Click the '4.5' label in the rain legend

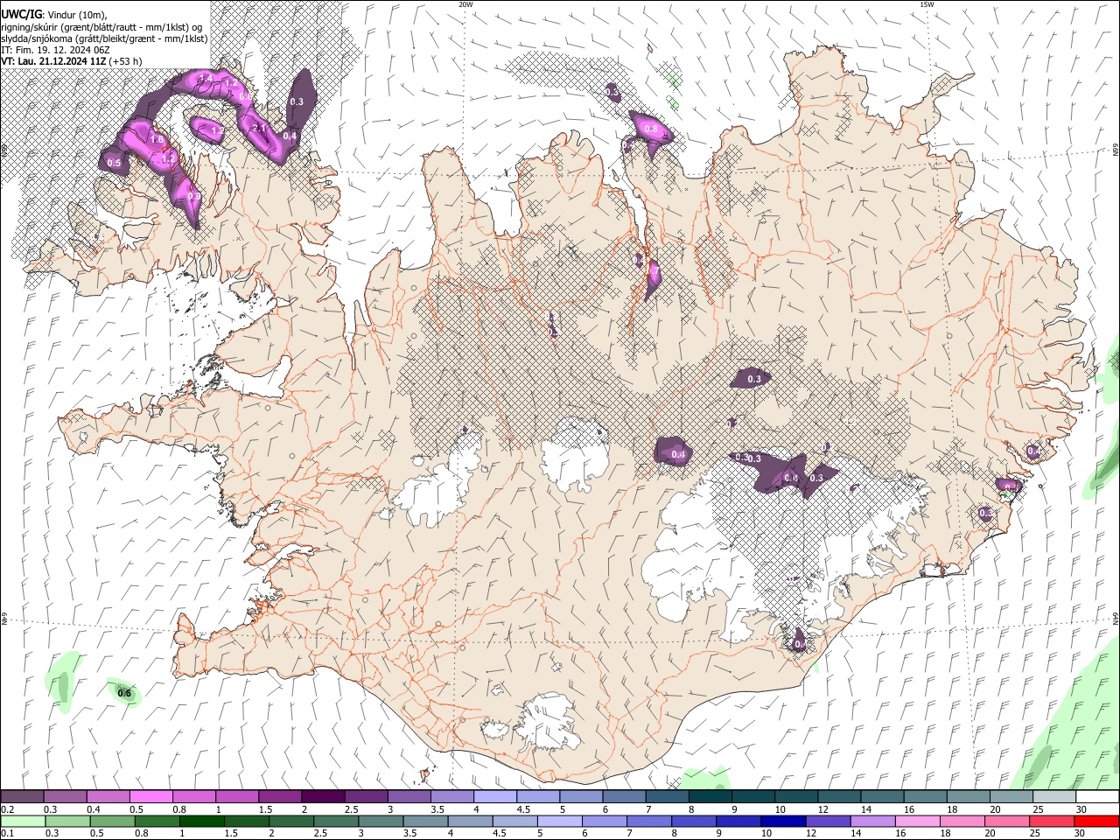point(499,834)
